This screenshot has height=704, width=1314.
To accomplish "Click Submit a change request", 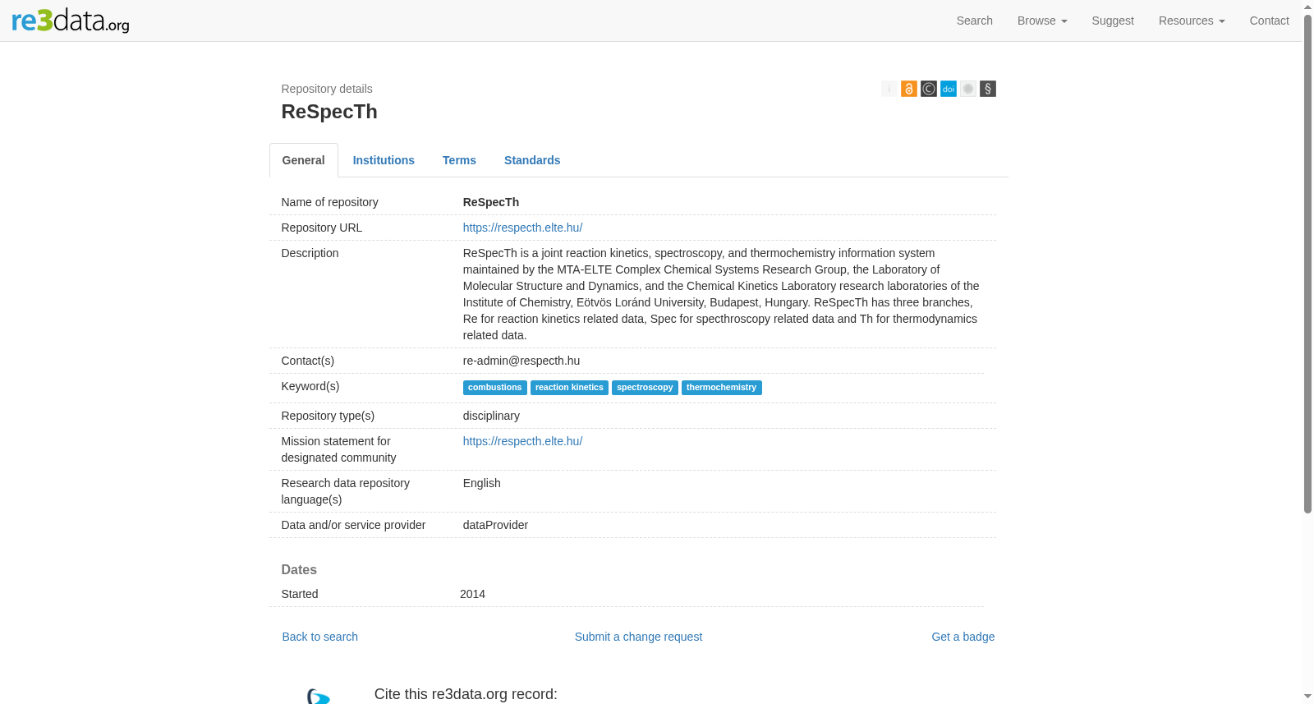I will pyautogui.click(x=638, y=637).
